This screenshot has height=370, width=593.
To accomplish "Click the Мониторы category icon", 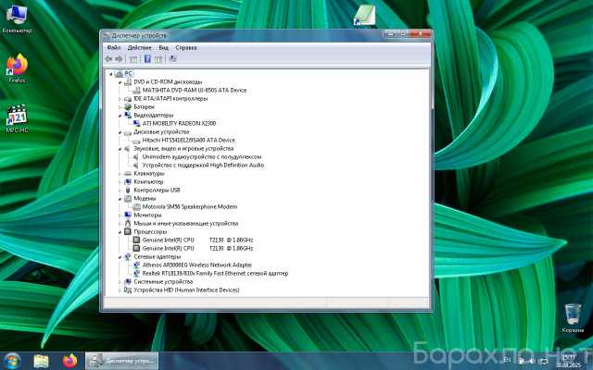I will 128,215.
